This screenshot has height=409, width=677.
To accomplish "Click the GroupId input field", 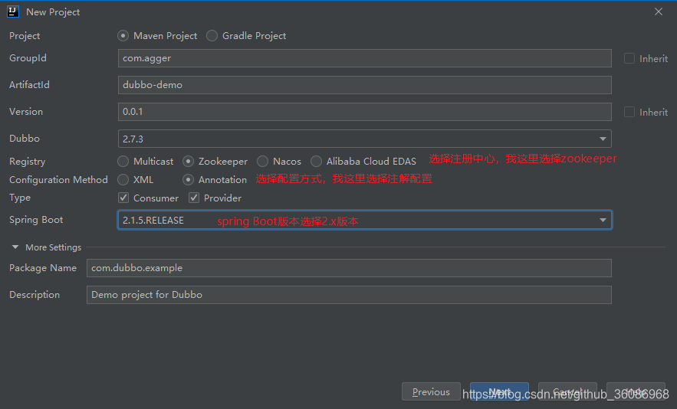I will [x=364, y=58].
